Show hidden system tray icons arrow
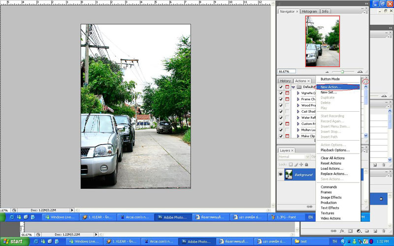Viewport: 394px width, 246px height. [343, 242]
